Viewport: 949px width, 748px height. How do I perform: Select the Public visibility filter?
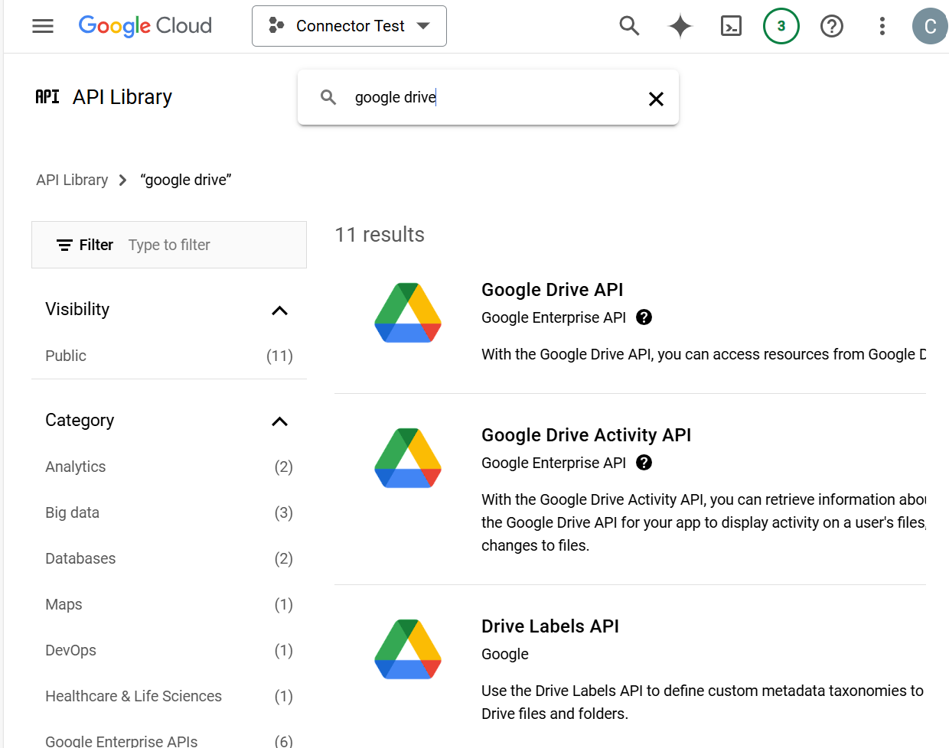click(168, 356)
